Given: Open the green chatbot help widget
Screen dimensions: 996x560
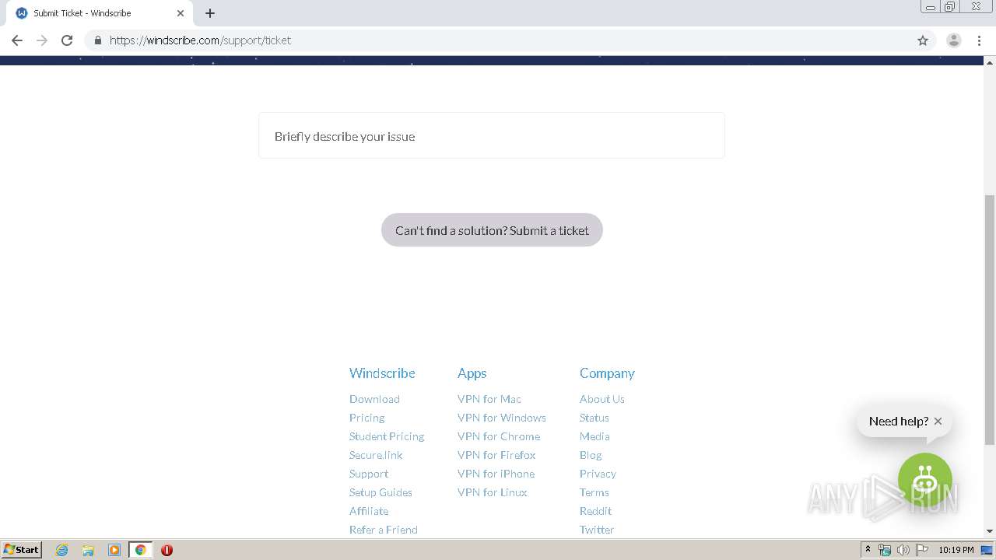Looking at the screenshot, I should (x=925, y=481).
